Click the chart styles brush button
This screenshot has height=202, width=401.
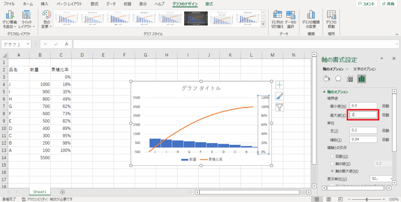[x=280, y=96]
